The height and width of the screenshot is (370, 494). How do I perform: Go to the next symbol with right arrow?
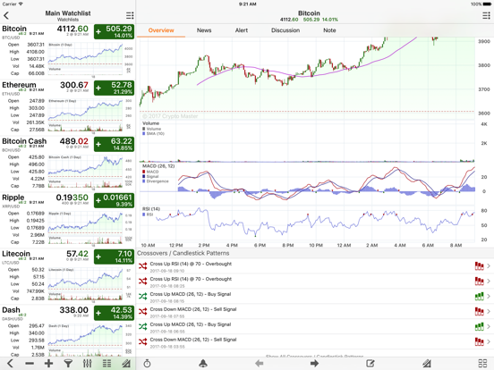(314, 364)
